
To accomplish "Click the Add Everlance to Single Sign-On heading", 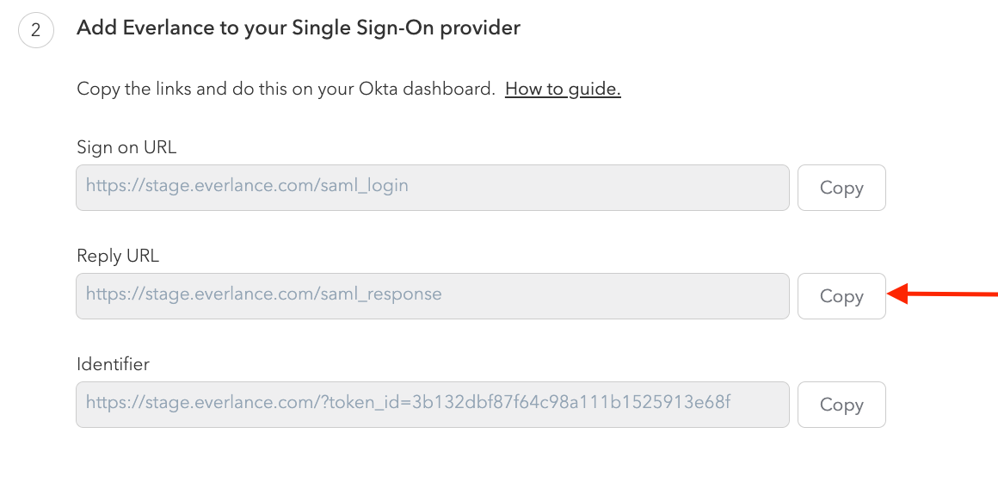I will tap(299, 28).
